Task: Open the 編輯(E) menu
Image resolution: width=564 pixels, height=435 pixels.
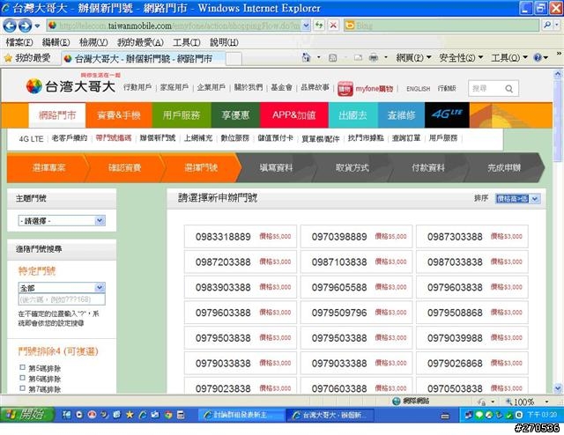Action: point(56,42)
